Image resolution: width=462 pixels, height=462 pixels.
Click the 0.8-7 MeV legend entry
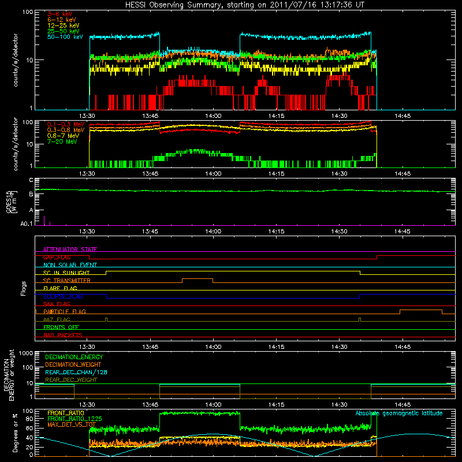coord(63,136)
